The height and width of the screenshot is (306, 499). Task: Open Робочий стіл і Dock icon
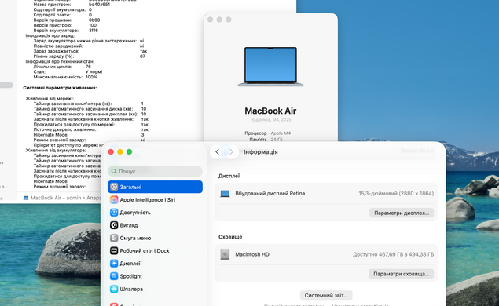coord(114,250)
